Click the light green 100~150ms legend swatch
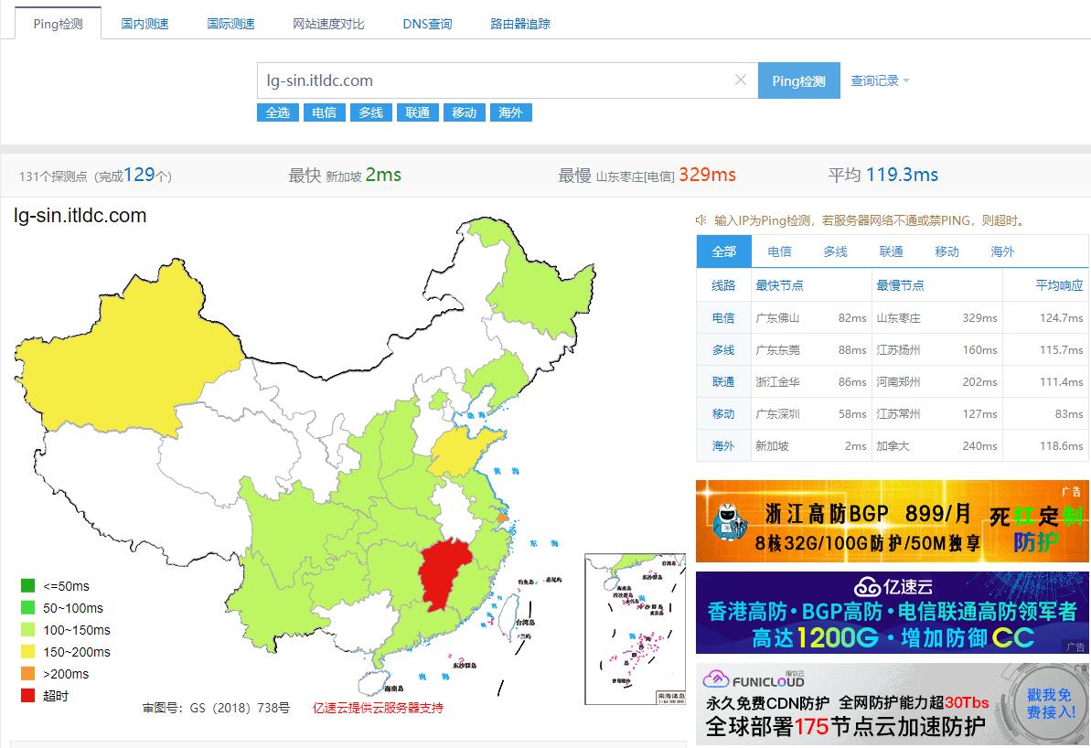Viewport: 1091px width, 748px height. click(x=27, y=629)
